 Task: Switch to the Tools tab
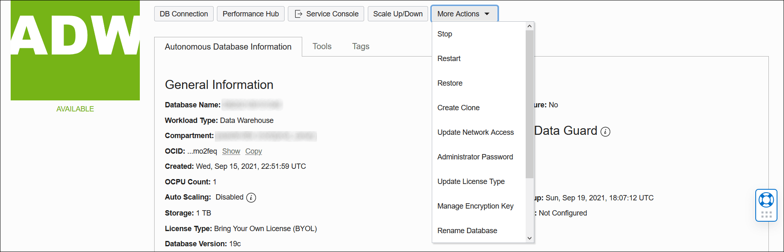[x=322, y=46]
